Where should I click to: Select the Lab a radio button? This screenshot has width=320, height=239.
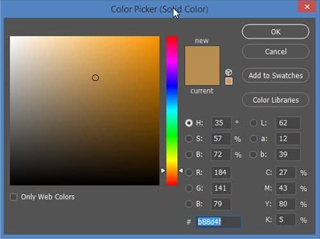tap(253, 139)
